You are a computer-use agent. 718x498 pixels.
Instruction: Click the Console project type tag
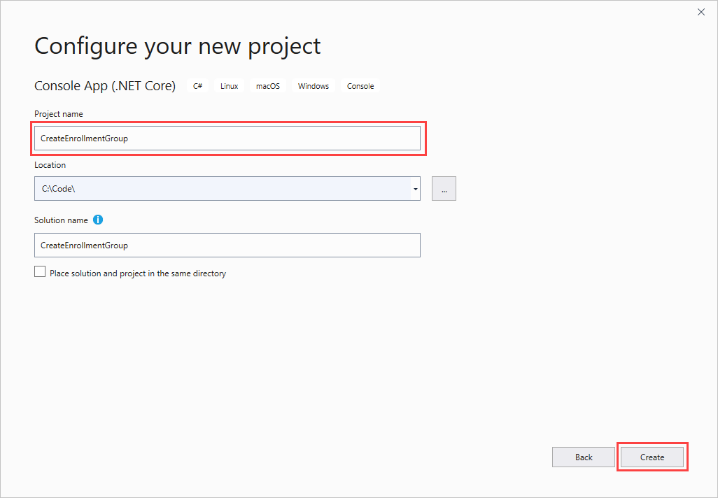click(x=360, y=86)
